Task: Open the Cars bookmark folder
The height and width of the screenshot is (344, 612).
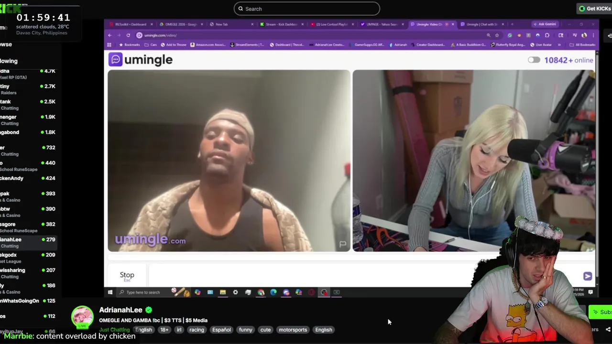Action: pyautogui.click(x=150, y=45)
